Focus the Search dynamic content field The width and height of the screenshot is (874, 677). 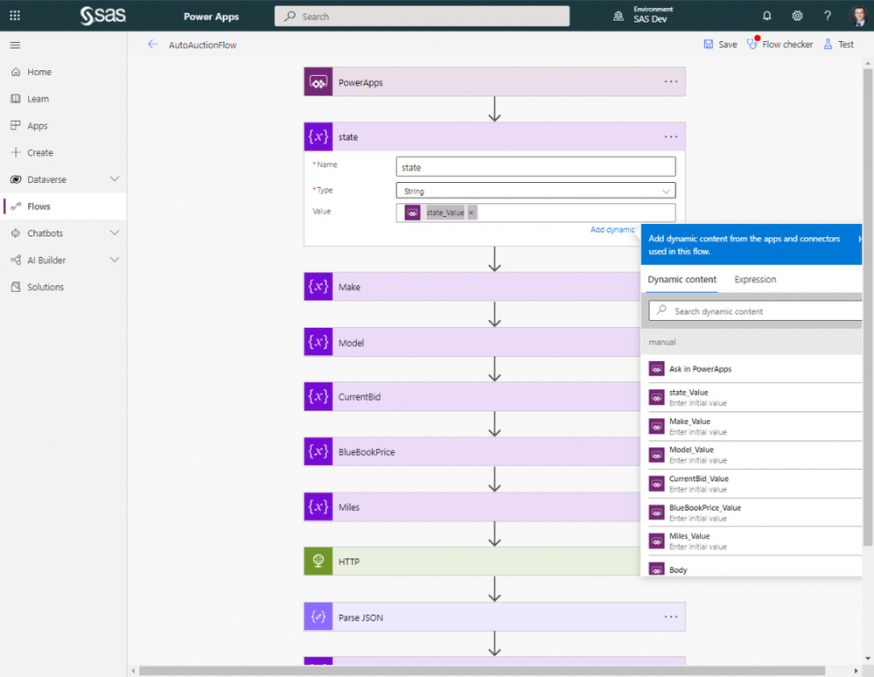coord(756,311)
